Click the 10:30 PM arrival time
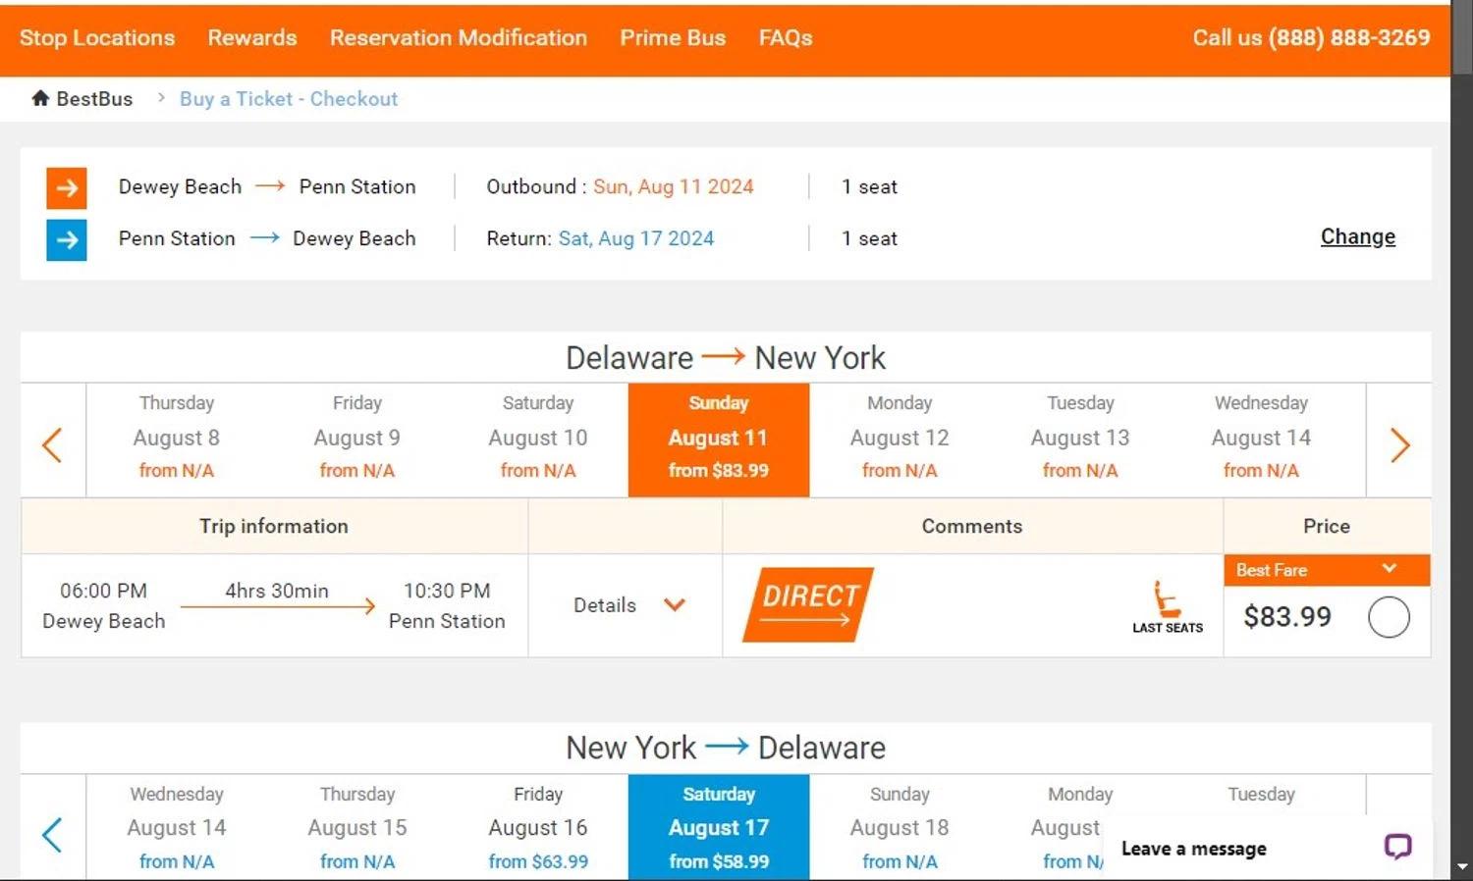The width and height of the screenshot is (1473, 881). (x=447, y=591)
